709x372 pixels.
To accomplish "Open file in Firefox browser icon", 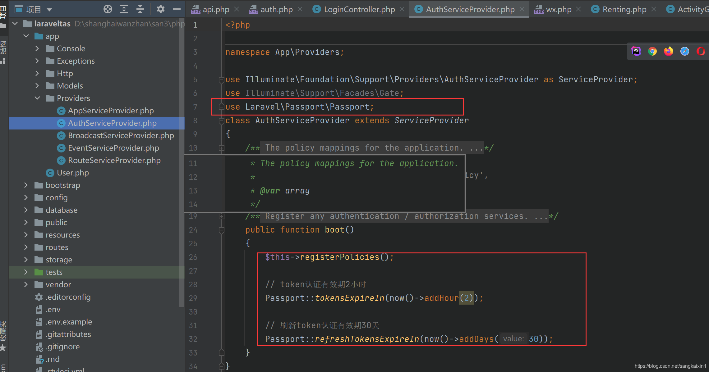I will tap(669, 51).
